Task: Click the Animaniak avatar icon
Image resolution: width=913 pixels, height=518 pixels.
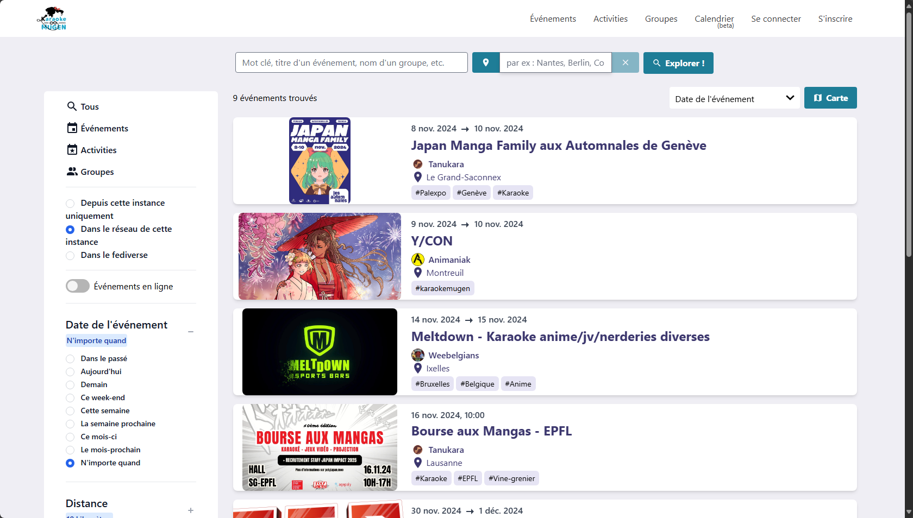Action: 418,260
